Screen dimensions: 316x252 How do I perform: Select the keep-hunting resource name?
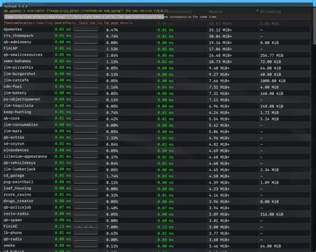[17, 112]
